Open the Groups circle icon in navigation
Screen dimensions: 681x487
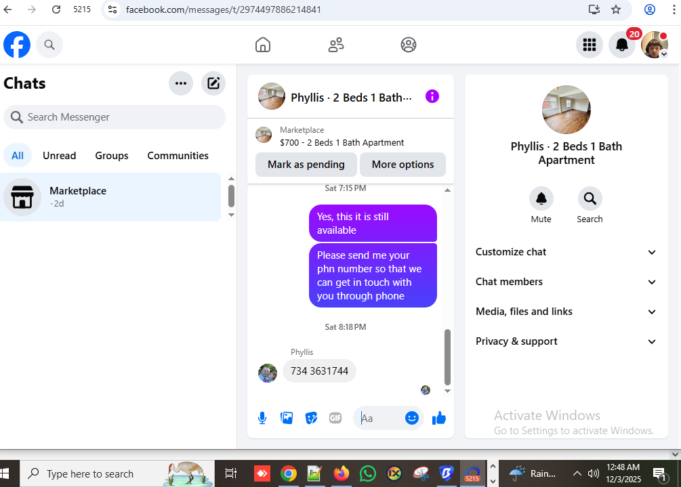tap(408, 45)
